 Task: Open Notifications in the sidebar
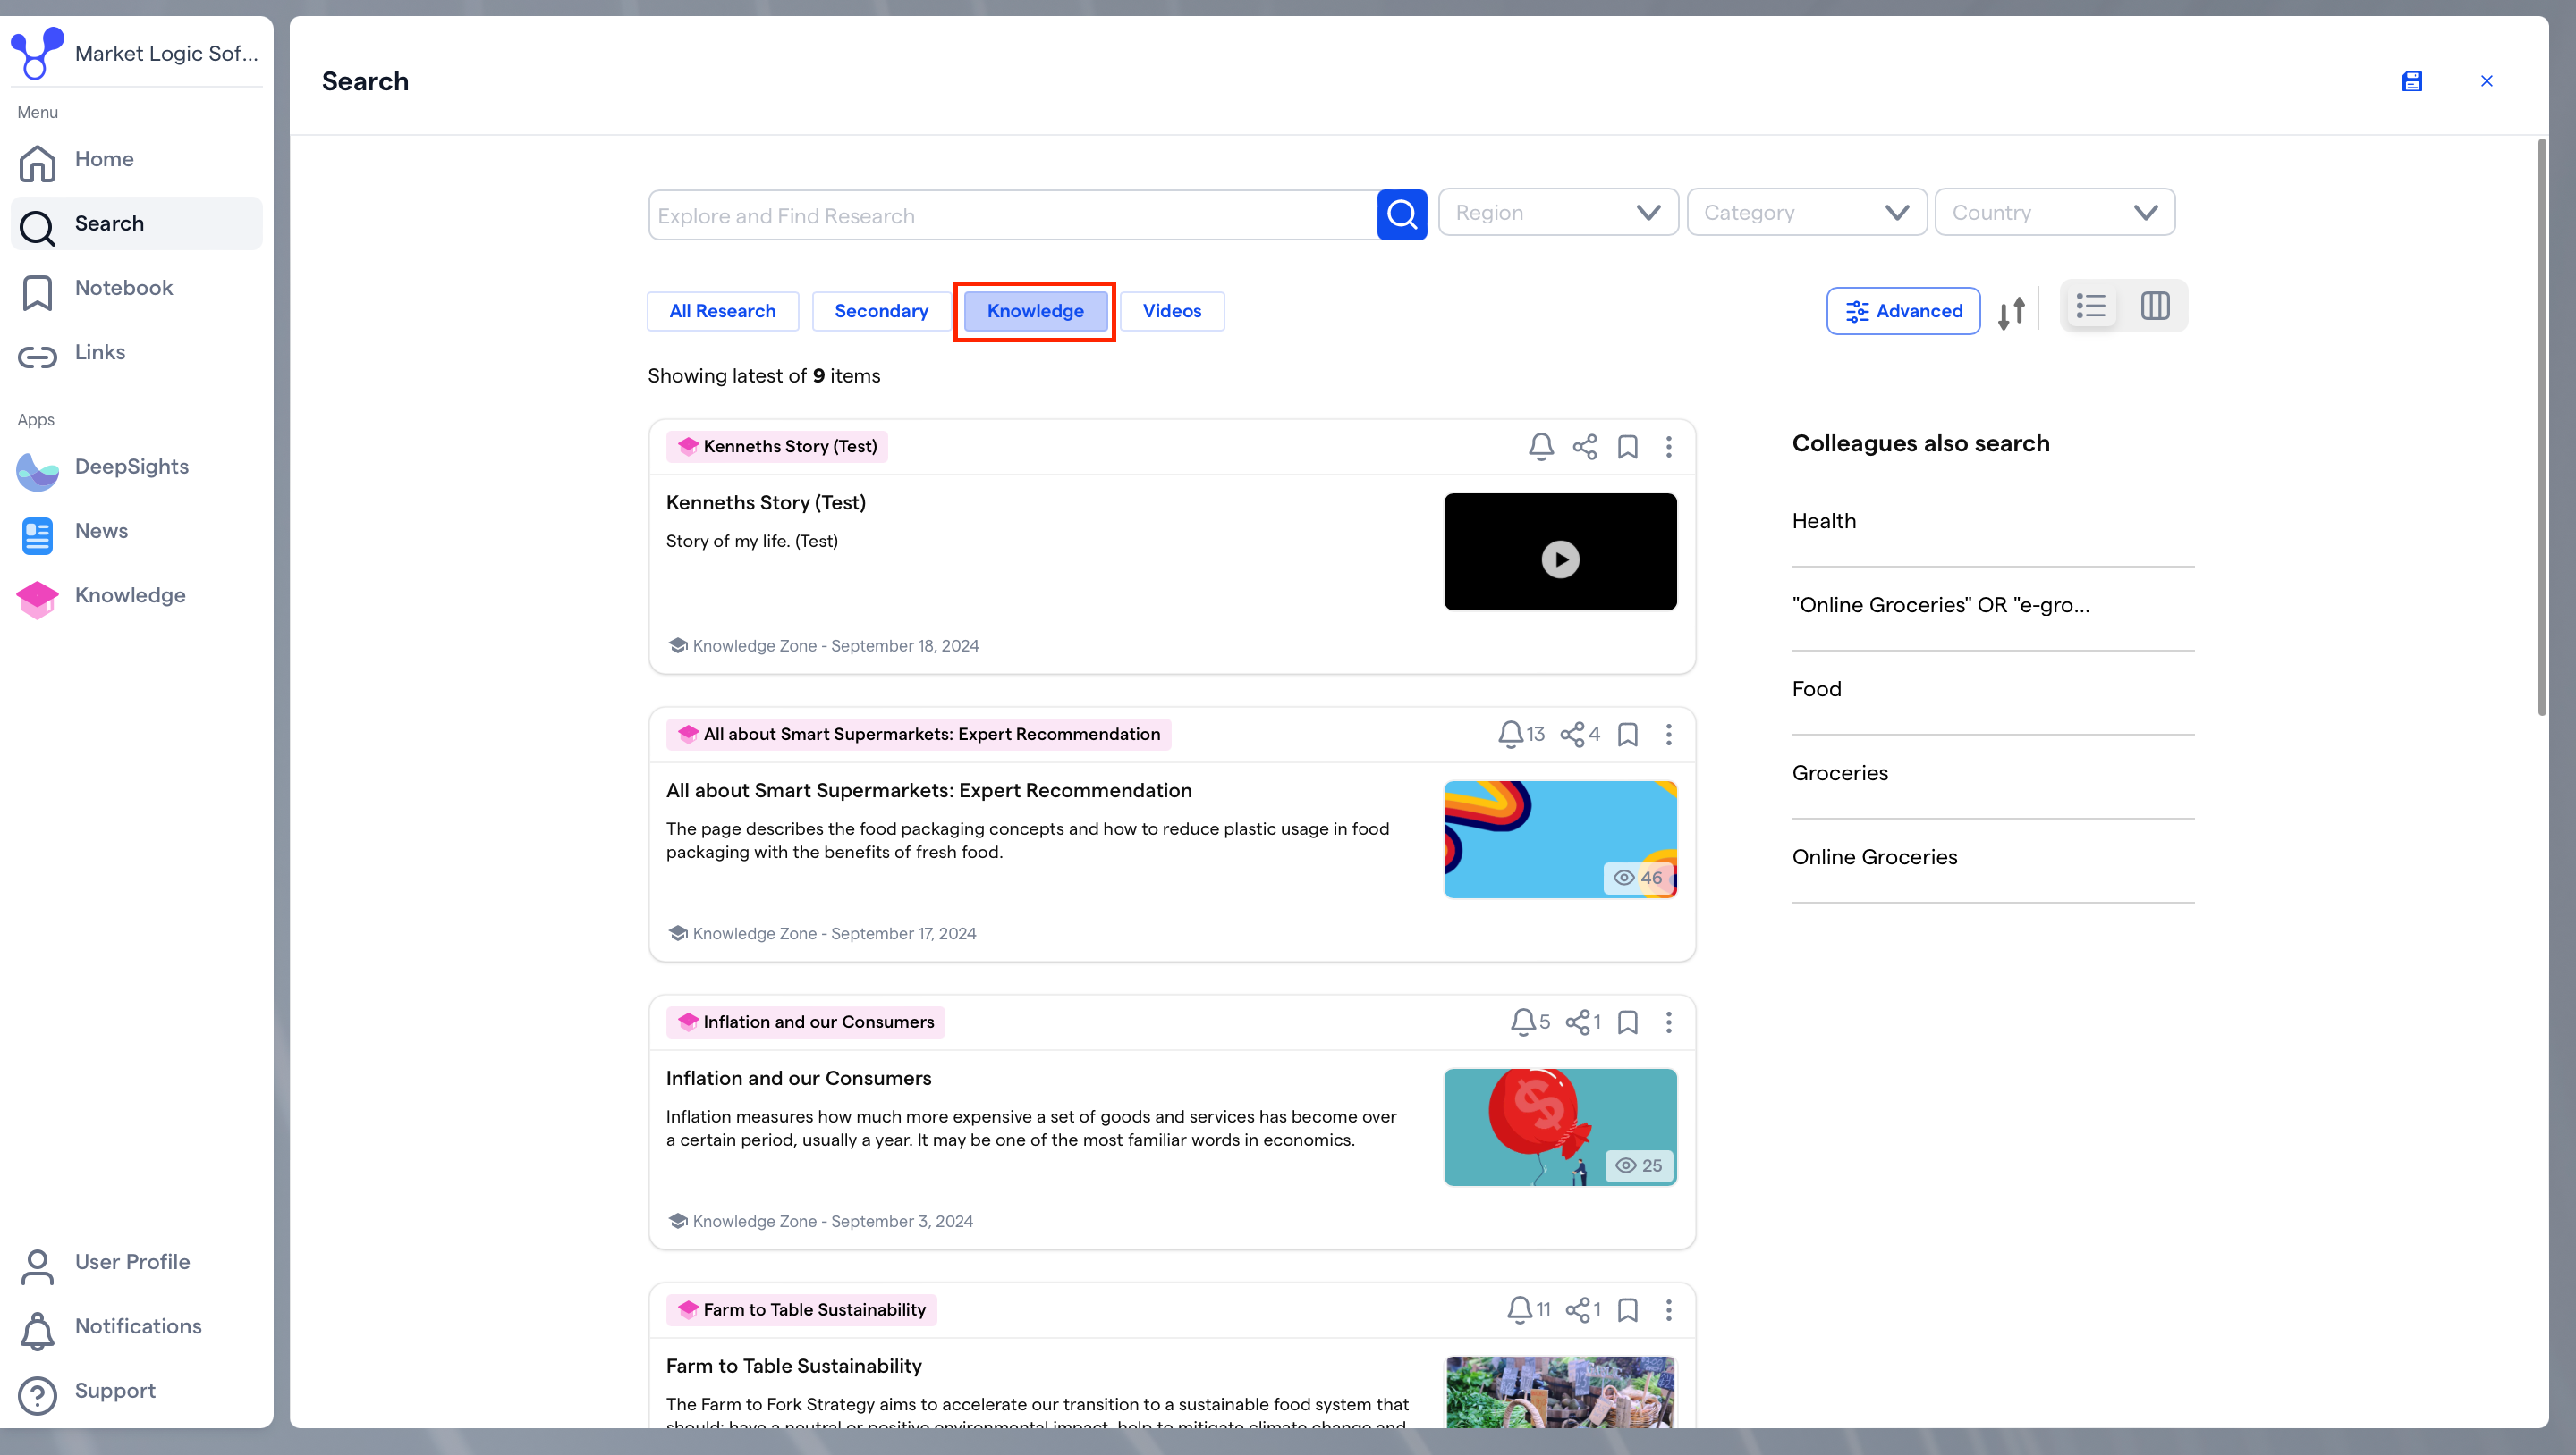tap(136, 1327)
